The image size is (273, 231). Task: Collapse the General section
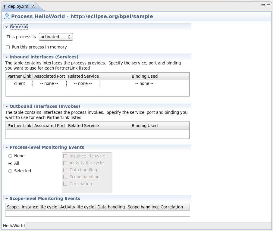click(6, 27)
